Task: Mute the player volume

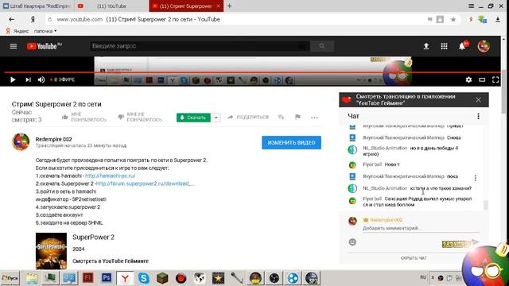Action: (41, 79)
